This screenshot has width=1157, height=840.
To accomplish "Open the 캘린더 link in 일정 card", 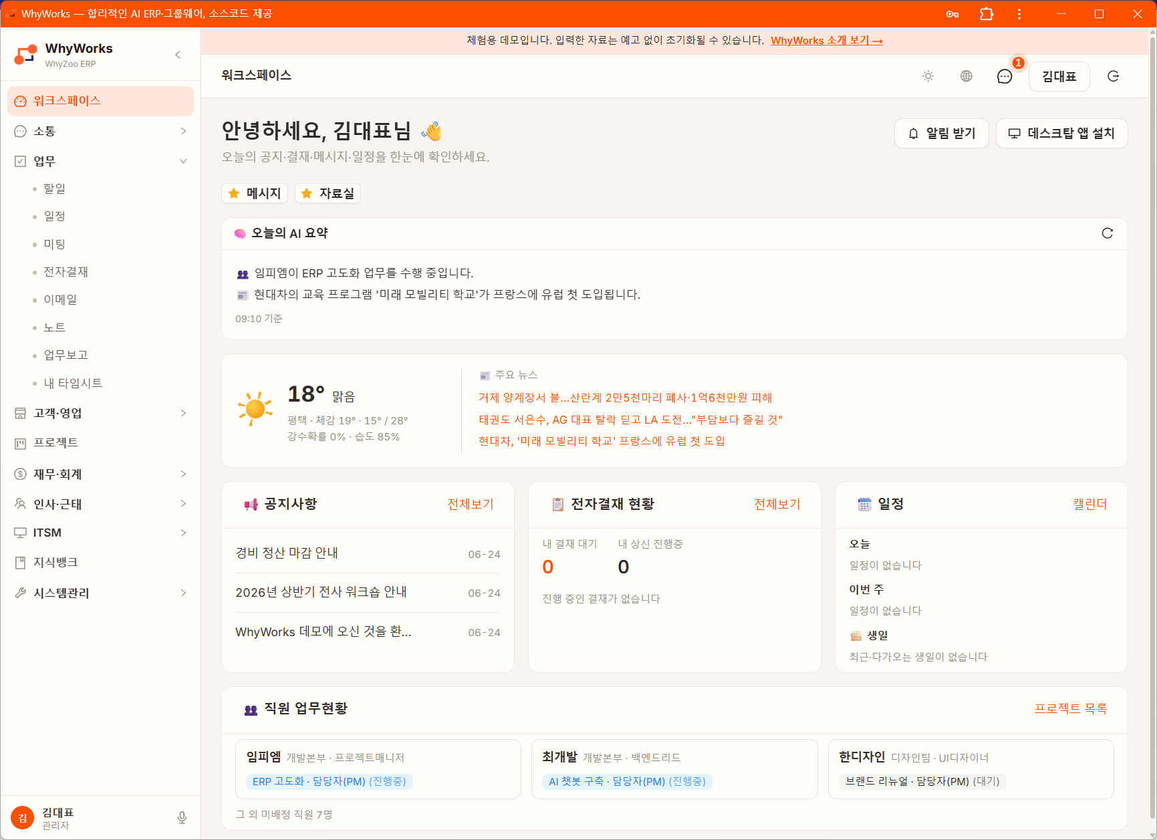I will pos(1089,505).
